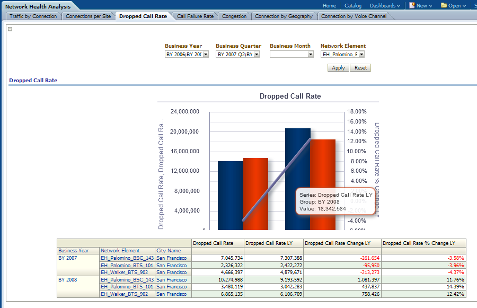Open the Business Month dropdown
The image size is (477, 308).
click(x=310, y=54)
